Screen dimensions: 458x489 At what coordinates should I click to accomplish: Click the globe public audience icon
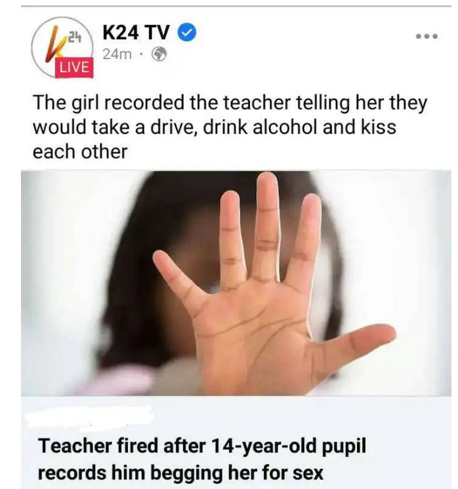[x=159, y=54]
